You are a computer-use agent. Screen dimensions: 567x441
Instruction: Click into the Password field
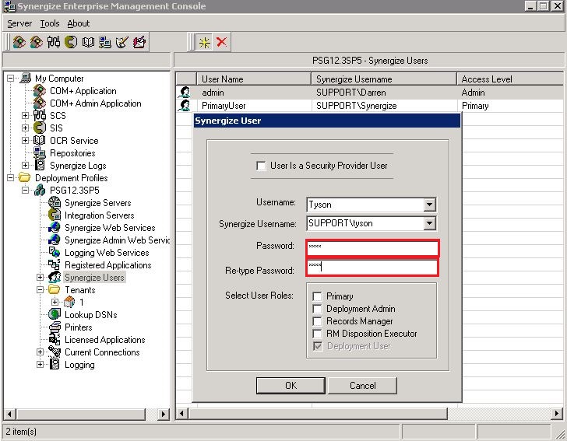coord(372,248)
